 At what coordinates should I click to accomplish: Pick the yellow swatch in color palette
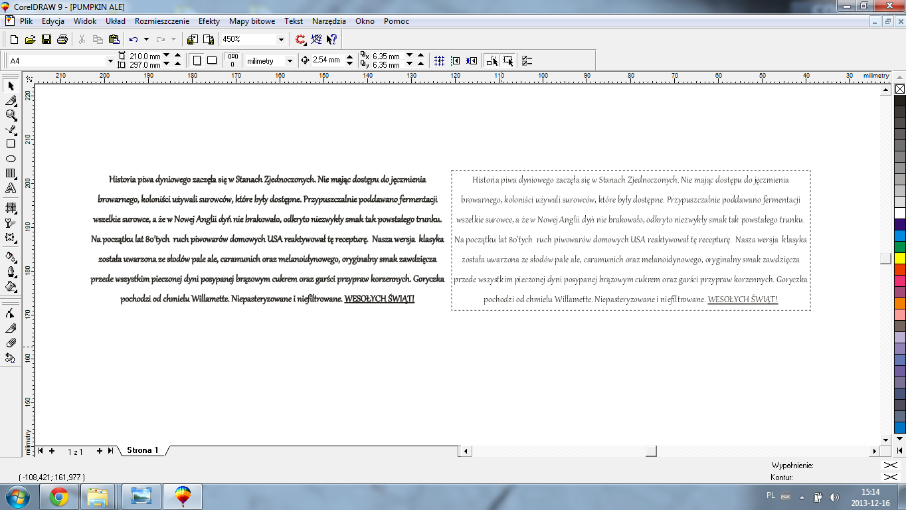900,258
